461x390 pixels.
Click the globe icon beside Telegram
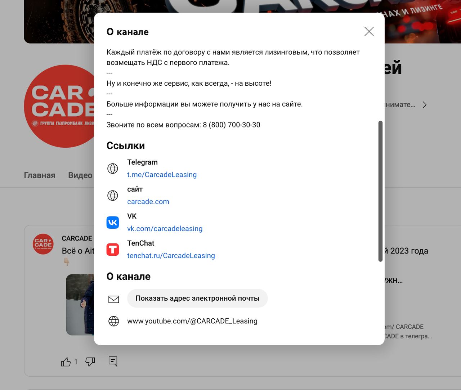click(x=113, y=169)
